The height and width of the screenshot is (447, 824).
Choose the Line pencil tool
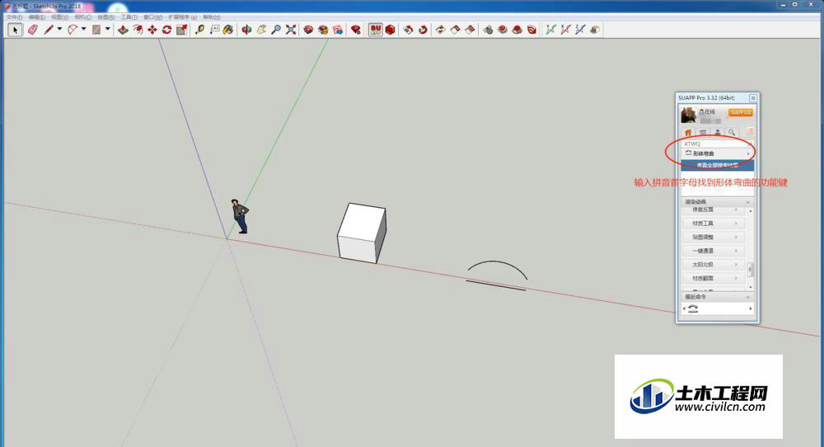point(49,30)
